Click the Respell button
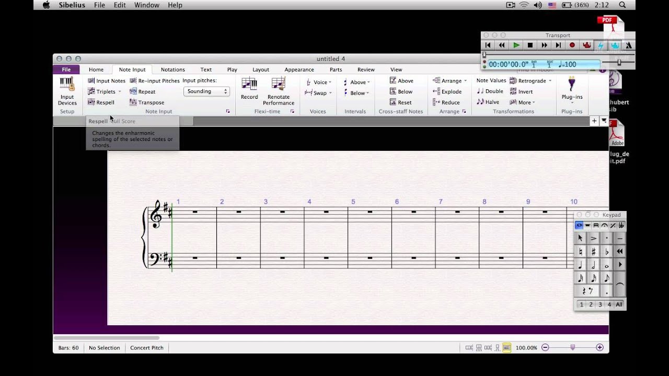Screen dimensions: 669x376 pyautogui.click(x=101, y=102)
